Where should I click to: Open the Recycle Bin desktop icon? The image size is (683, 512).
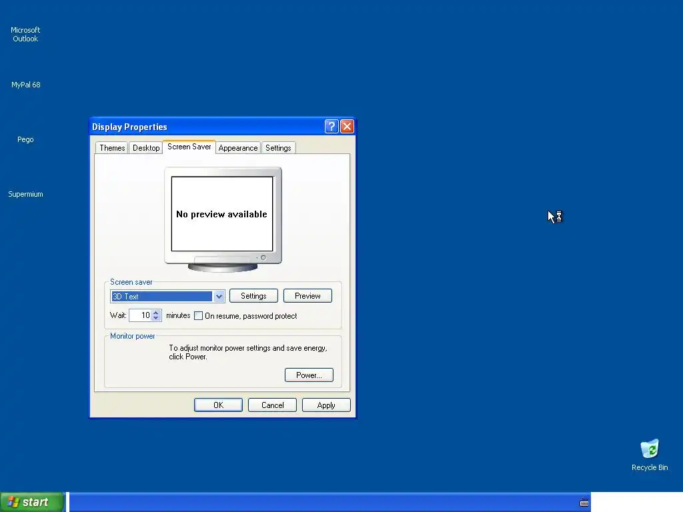pos(650,455)
